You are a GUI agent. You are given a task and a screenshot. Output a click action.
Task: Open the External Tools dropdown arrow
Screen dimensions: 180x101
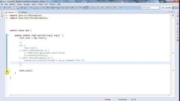click(60, 8)
